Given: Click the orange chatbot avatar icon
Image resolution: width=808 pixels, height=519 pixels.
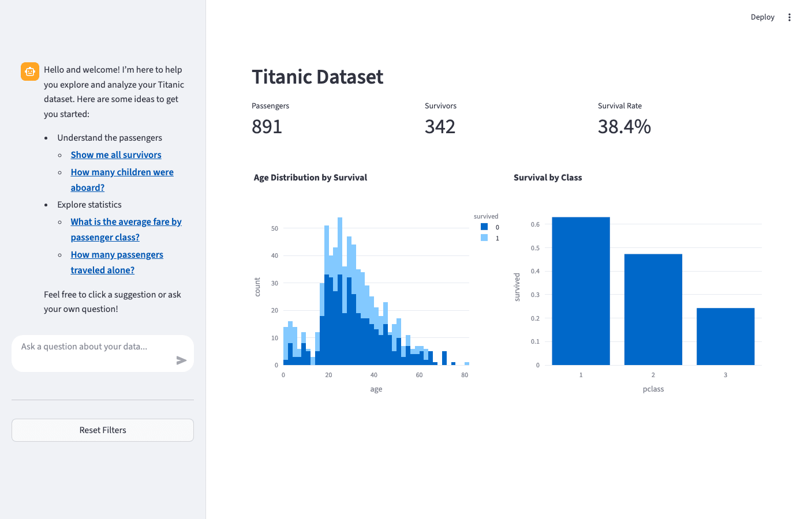Looking at the screenshot, I should pos(30,72).
